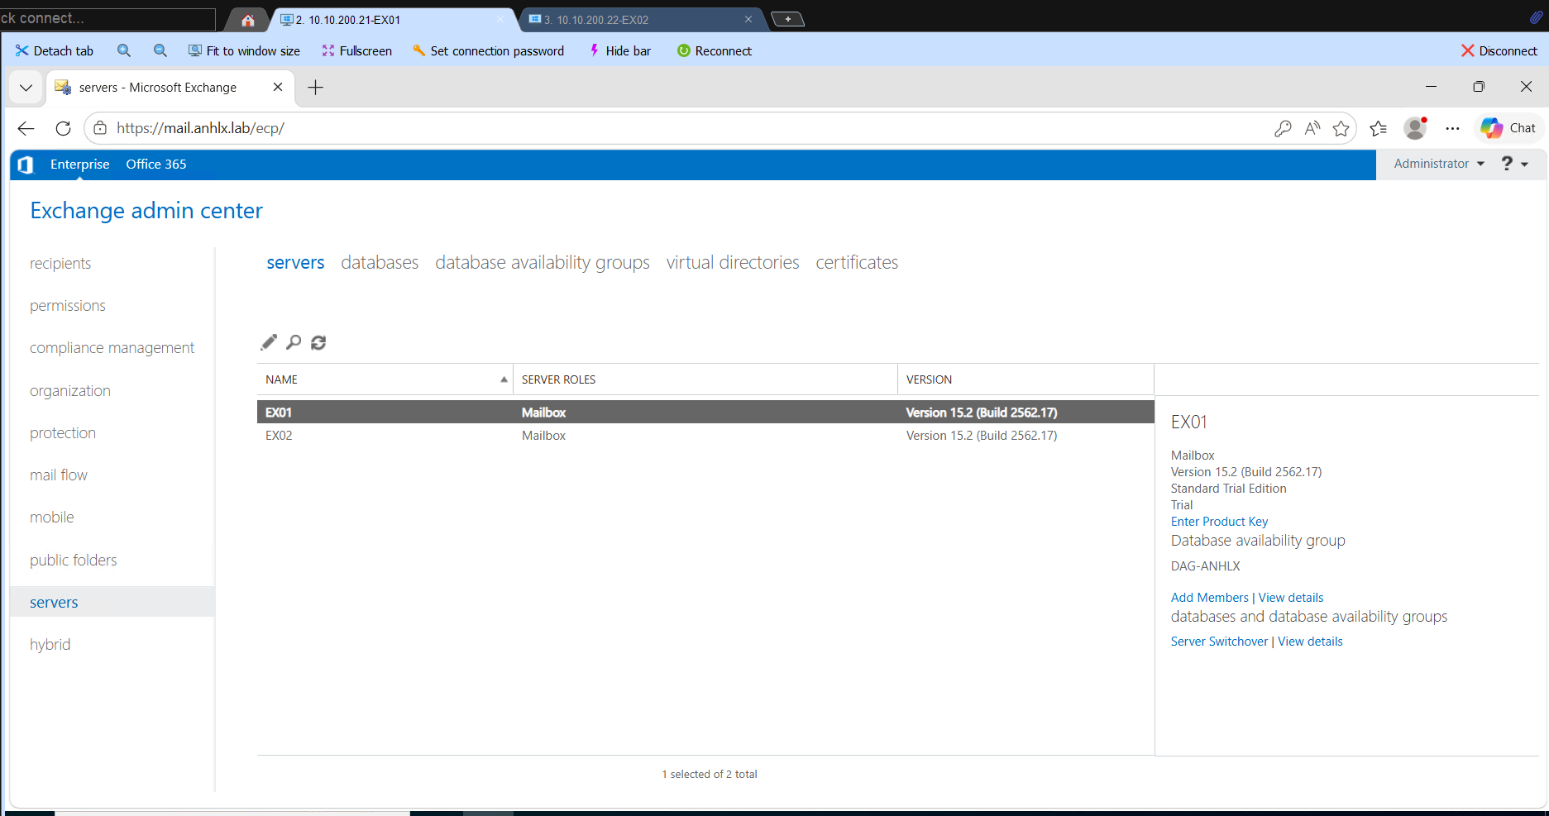Reload the page in browser
This screenshot has width=1549, height=816.
[x=63, y=128]
